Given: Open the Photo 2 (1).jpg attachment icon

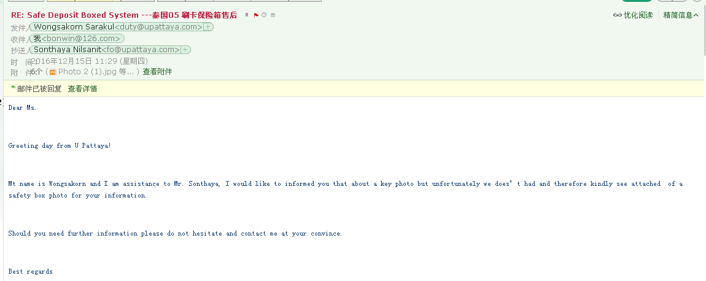Looking at the screenshot, I should (53, 72).
